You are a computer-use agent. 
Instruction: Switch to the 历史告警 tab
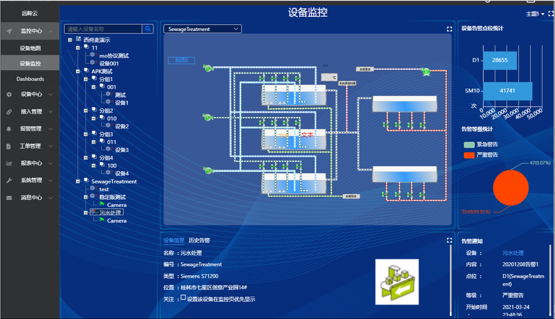199,240
